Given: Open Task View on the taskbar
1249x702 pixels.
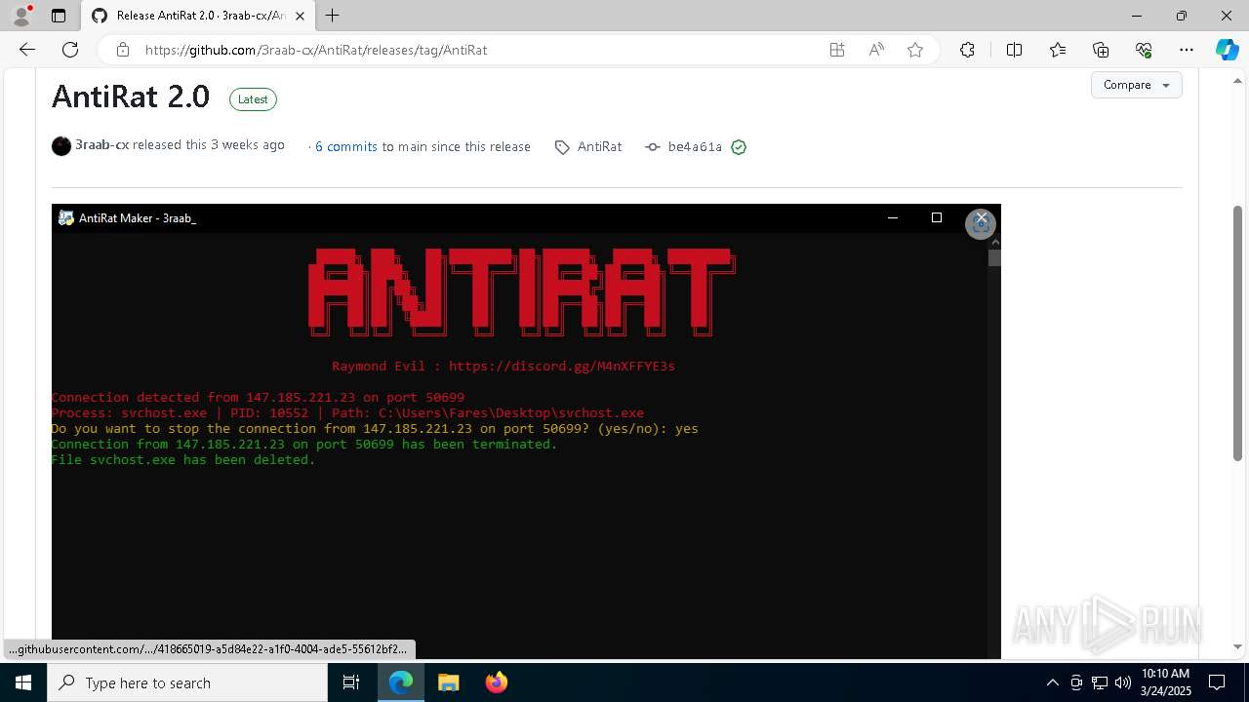Looking at the screenshot, I should pos(351,682).
